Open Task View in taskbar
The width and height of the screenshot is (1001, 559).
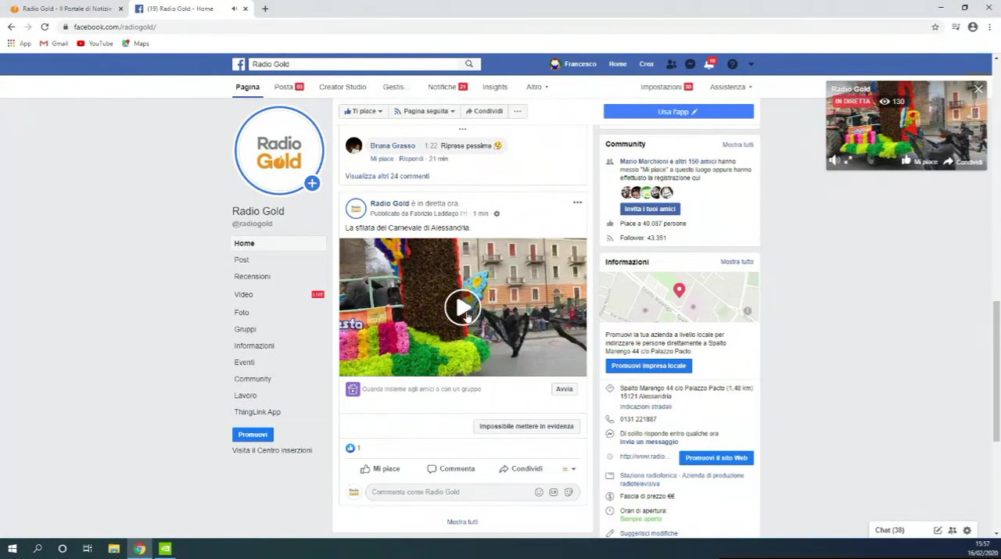[88, 549]
